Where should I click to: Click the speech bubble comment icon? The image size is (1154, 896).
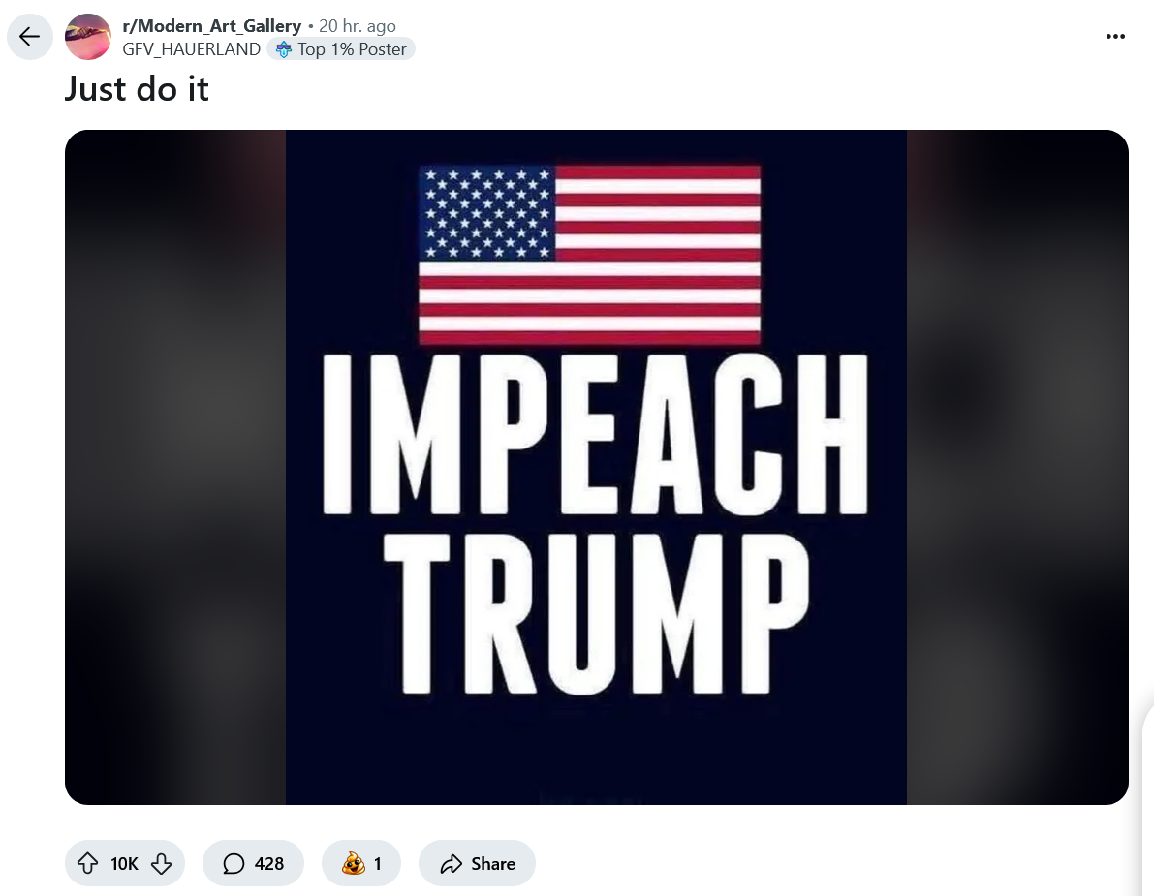(x=234, y=864)
